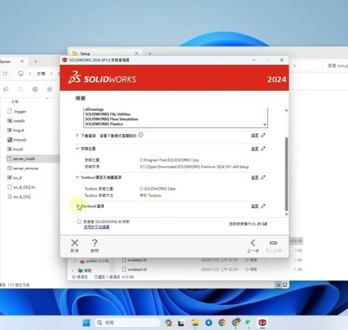Expand the Network tree node in Setup window
Screen dimensions: 348x330
click(x=72, y=270)
